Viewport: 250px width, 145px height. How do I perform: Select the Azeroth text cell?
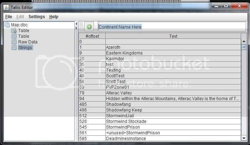[x=173, y=47]
